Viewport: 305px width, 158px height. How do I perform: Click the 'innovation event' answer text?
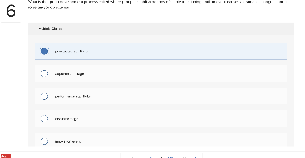tap(68, 141)
